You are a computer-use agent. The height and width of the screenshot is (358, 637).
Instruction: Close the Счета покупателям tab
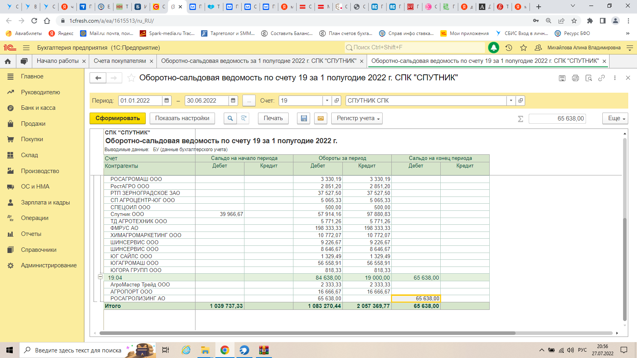click(x=151, y=61)
